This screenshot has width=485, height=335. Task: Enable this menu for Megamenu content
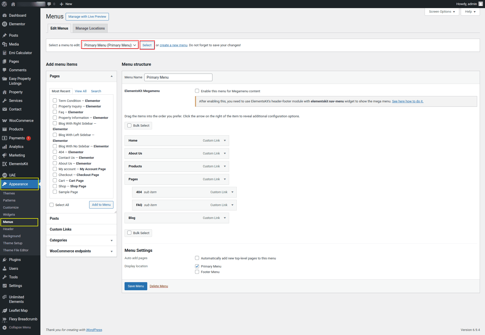pyautogui.click(x=197, y=91)
